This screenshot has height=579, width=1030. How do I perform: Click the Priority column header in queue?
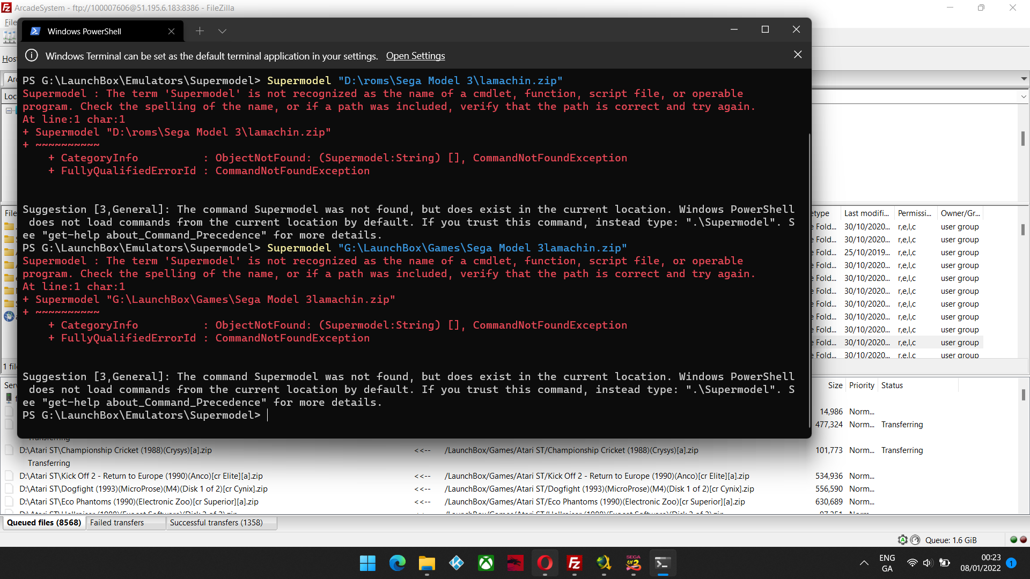tap(862, 385)
